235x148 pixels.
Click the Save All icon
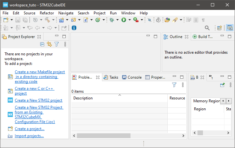pos(25,20)
